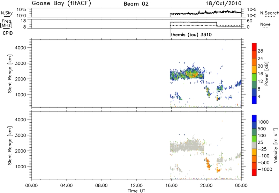Screen dimensions: 279x193
Task: Click the frequency axis '18' tick label
Action: [x=24, y=21]
